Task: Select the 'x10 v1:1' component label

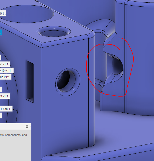Action: [x=7, y=71]
